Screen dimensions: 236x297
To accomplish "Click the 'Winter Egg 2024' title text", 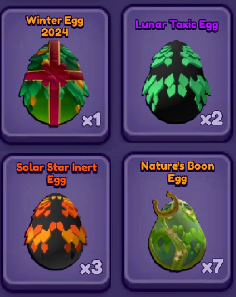I will (55, 27).
